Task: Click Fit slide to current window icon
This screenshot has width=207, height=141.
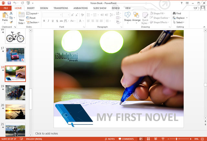Action: point(202,139)
